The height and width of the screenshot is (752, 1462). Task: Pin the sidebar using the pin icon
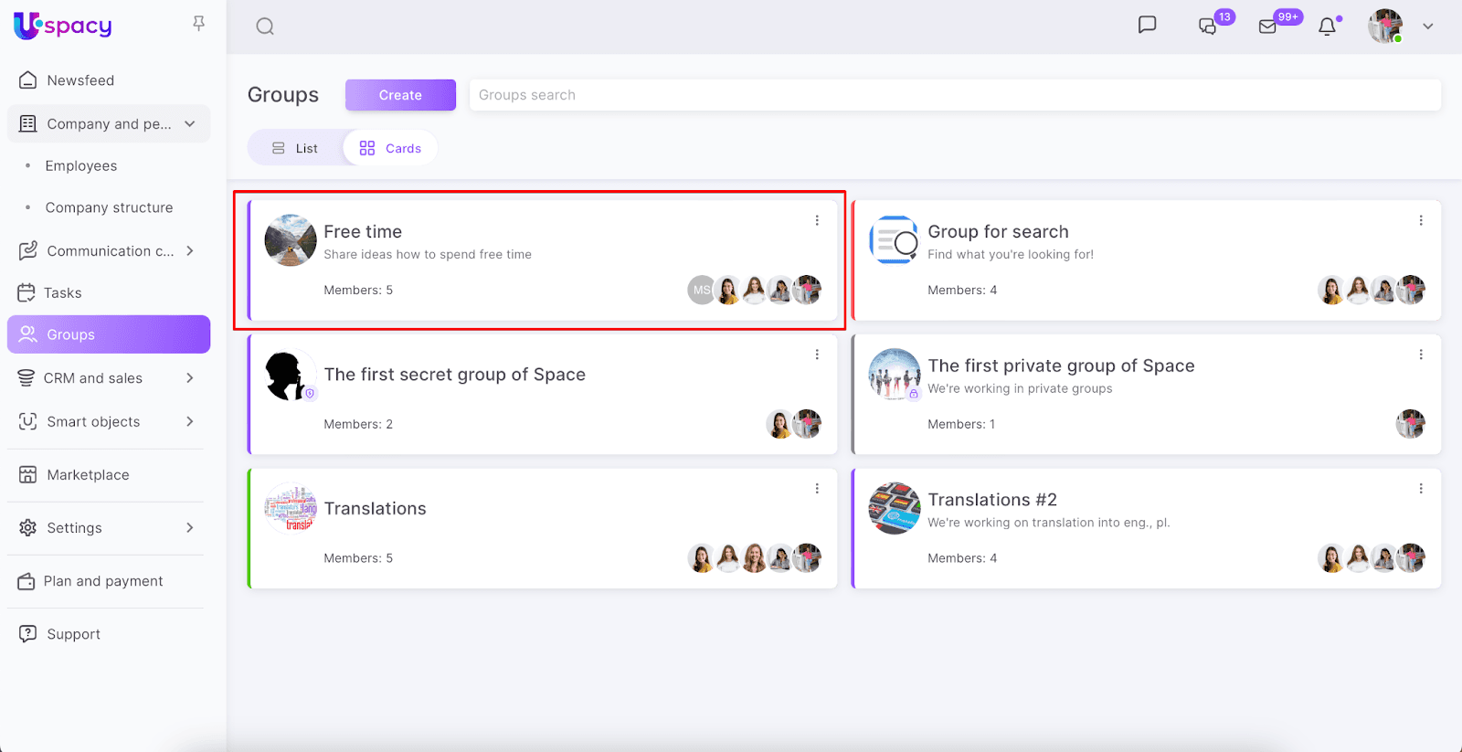[198, 24]
